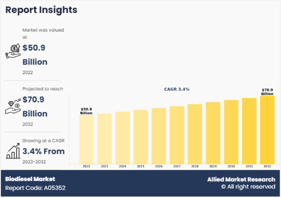
Task: Click the Report Insights heading
Action: pyautogui.click(x=41, y=10)
